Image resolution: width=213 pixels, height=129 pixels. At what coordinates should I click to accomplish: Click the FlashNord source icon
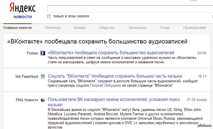[x=43, y=77]
